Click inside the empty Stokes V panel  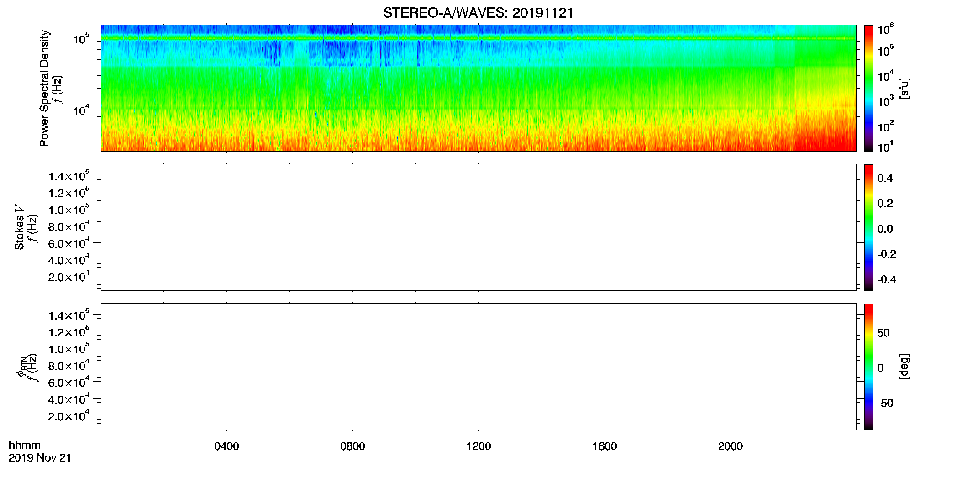pyautogui.click(x=478, y=227)
